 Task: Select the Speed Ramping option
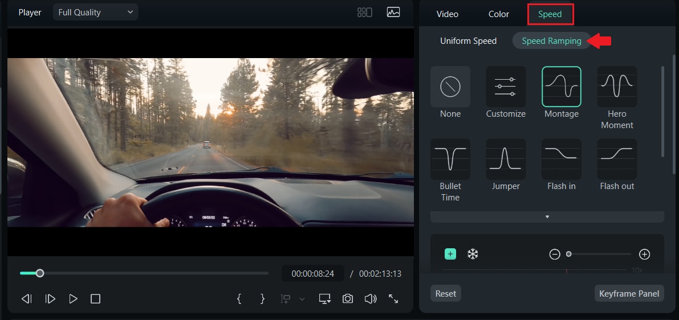pyautogui.click(x=551, y=40)
